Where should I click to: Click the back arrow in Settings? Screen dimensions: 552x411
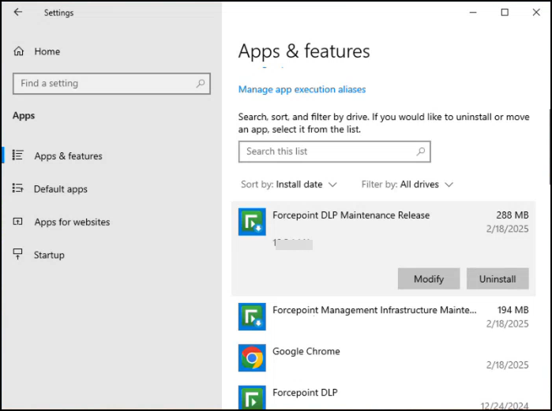pos(18,13)
